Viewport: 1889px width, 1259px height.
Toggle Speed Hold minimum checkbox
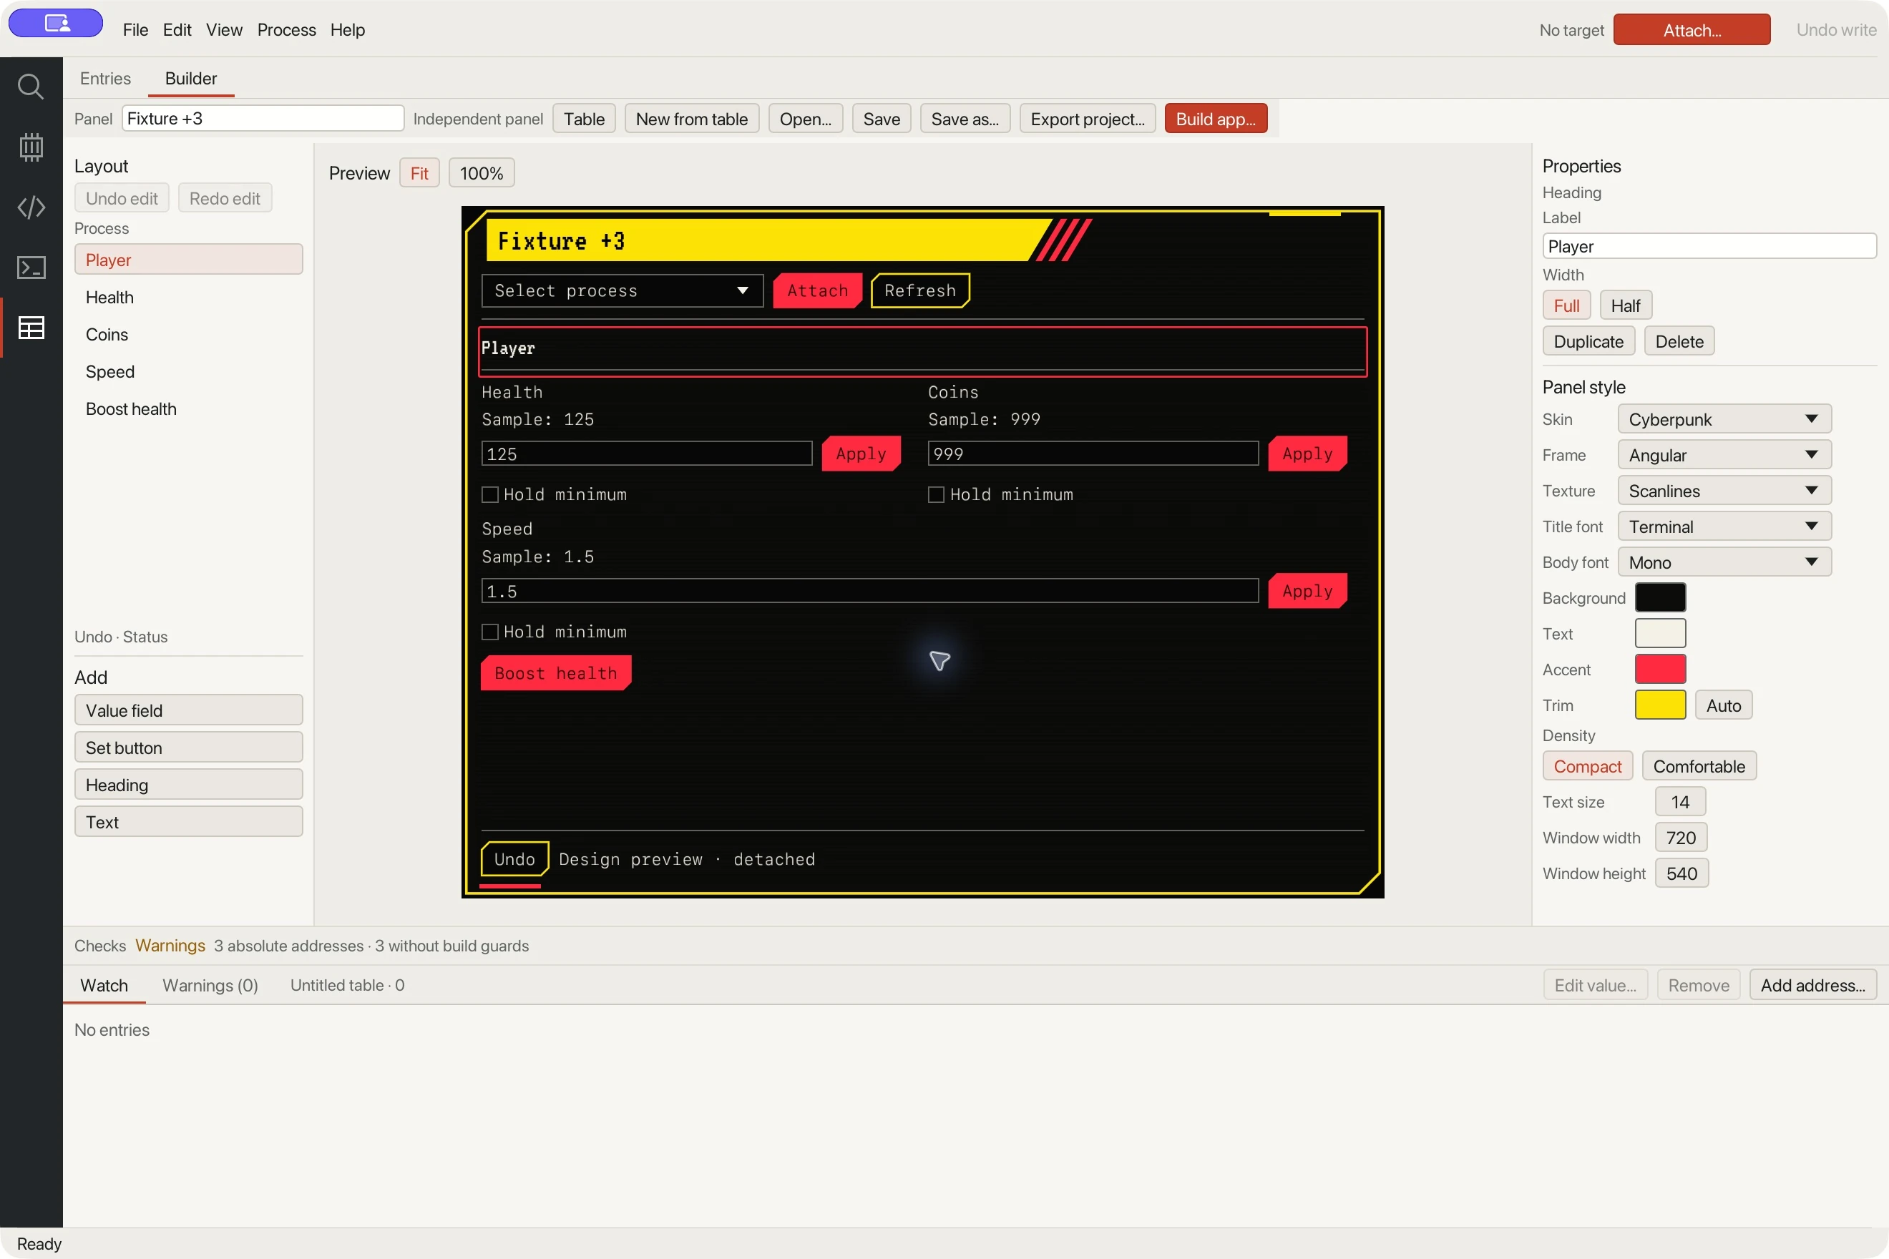pyautogui.click(x=490, y=632)
